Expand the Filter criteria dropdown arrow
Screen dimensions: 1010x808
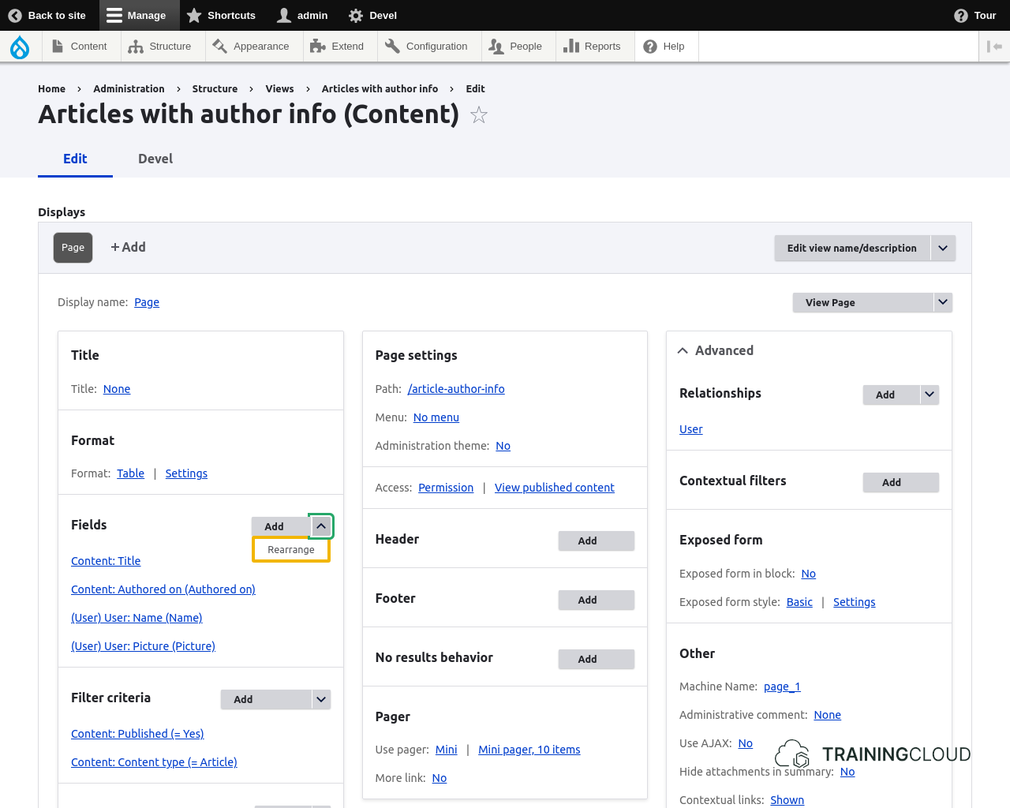[x=321, y=699]
